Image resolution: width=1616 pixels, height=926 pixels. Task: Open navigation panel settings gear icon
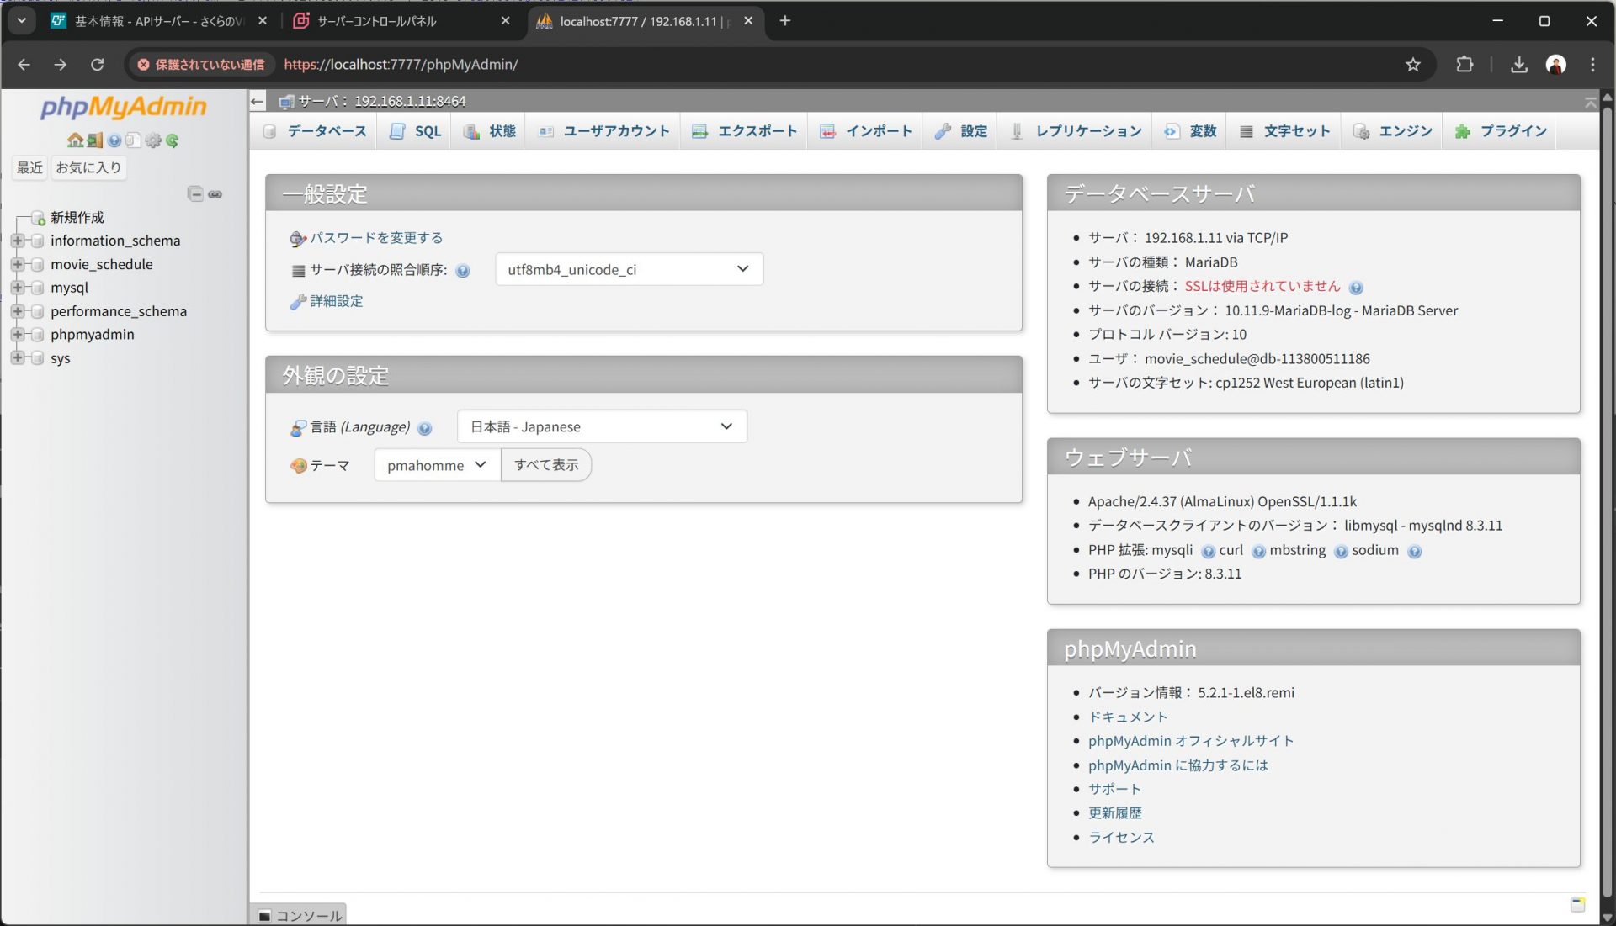tap(153, 140)
